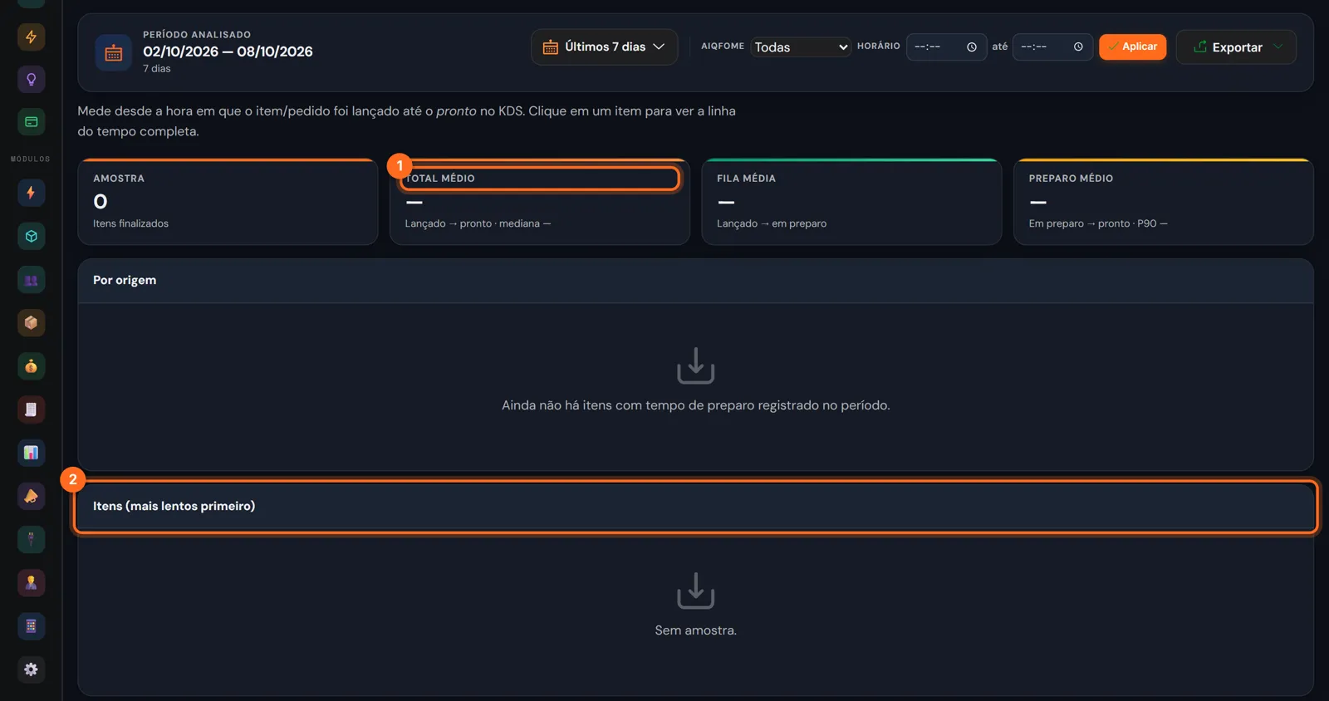Open the receipt document module icon
This screenshot has height=701, width=1329.
point(31,409)
